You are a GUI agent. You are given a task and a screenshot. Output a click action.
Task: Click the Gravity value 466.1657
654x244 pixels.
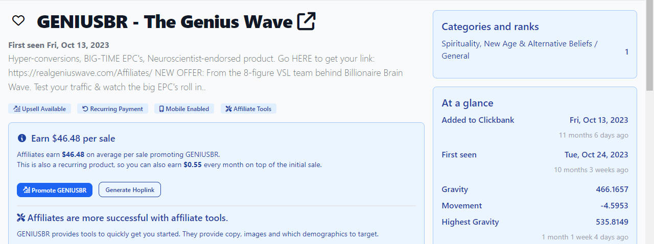pyautogui.click(x=612, y=189)
